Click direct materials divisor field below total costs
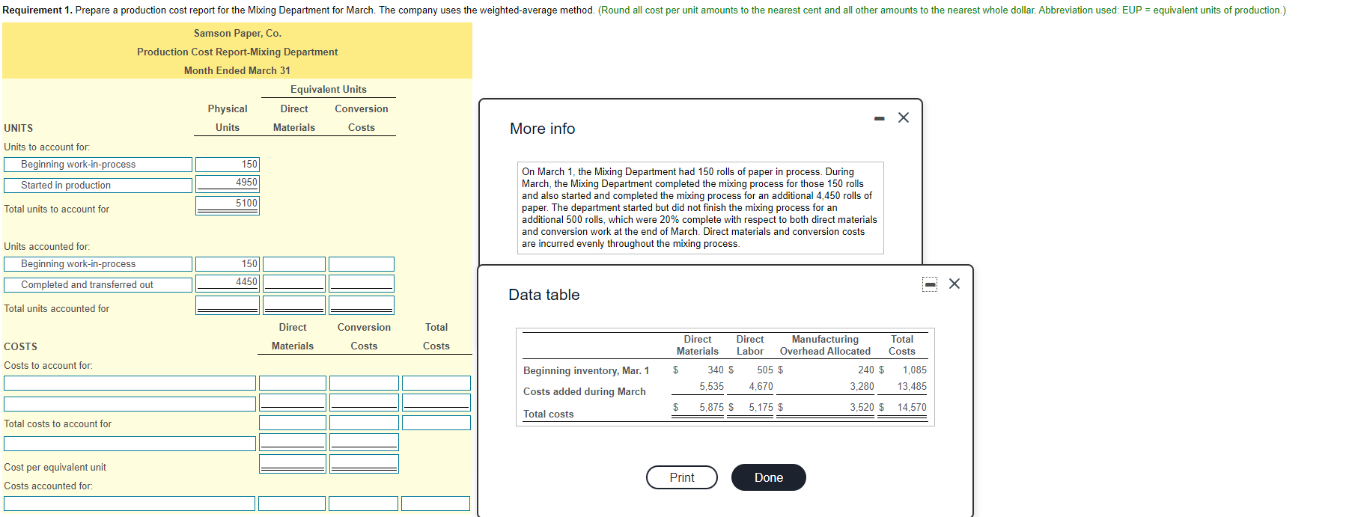This screenshot has width=1355, height=517. [x=293, y=442]
